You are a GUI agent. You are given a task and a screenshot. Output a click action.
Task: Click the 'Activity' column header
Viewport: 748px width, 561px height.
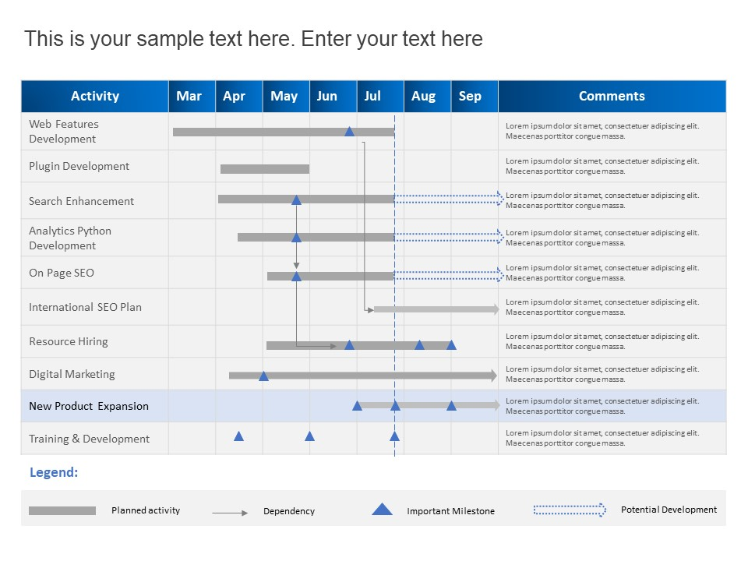coord(95,97)
